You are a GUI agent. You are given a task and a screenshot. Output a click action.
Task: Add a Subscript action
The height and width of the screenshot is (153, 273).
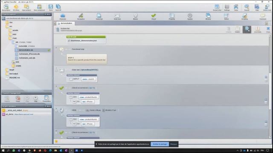[x=99, y=17]
